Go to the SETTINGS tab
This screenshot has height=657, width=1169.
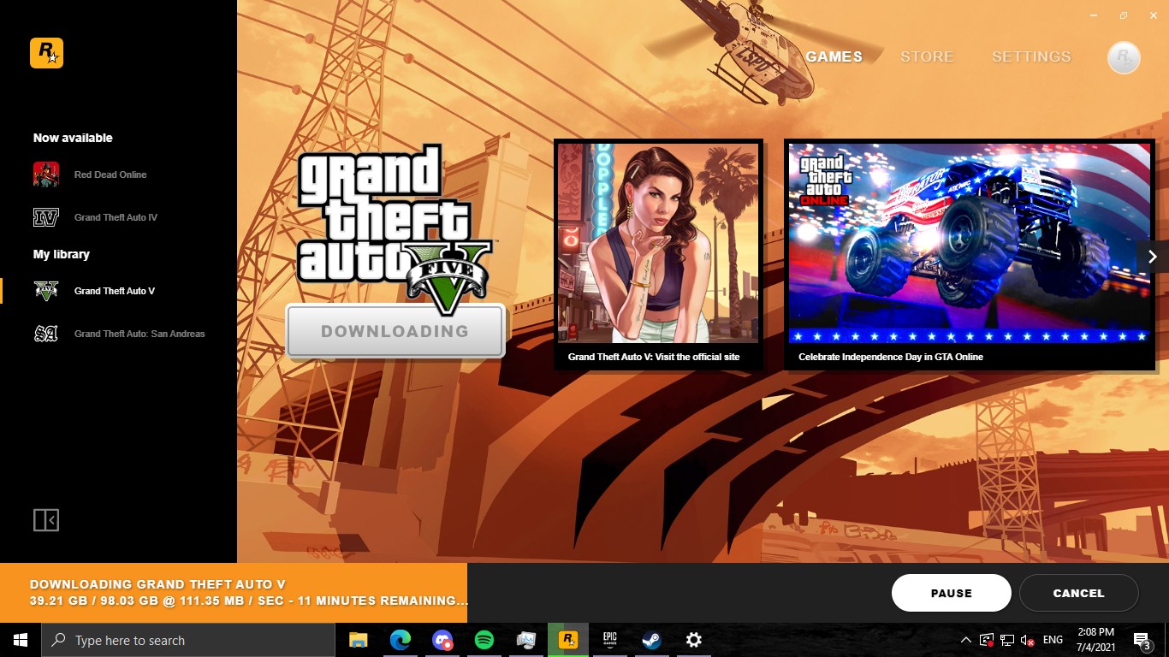[x=1031, y=56]
